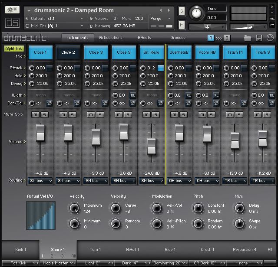Click the Pitch Constant knob
Viewport: 278px width, 267px height.
pyautogui.click(x=198, y=208)
